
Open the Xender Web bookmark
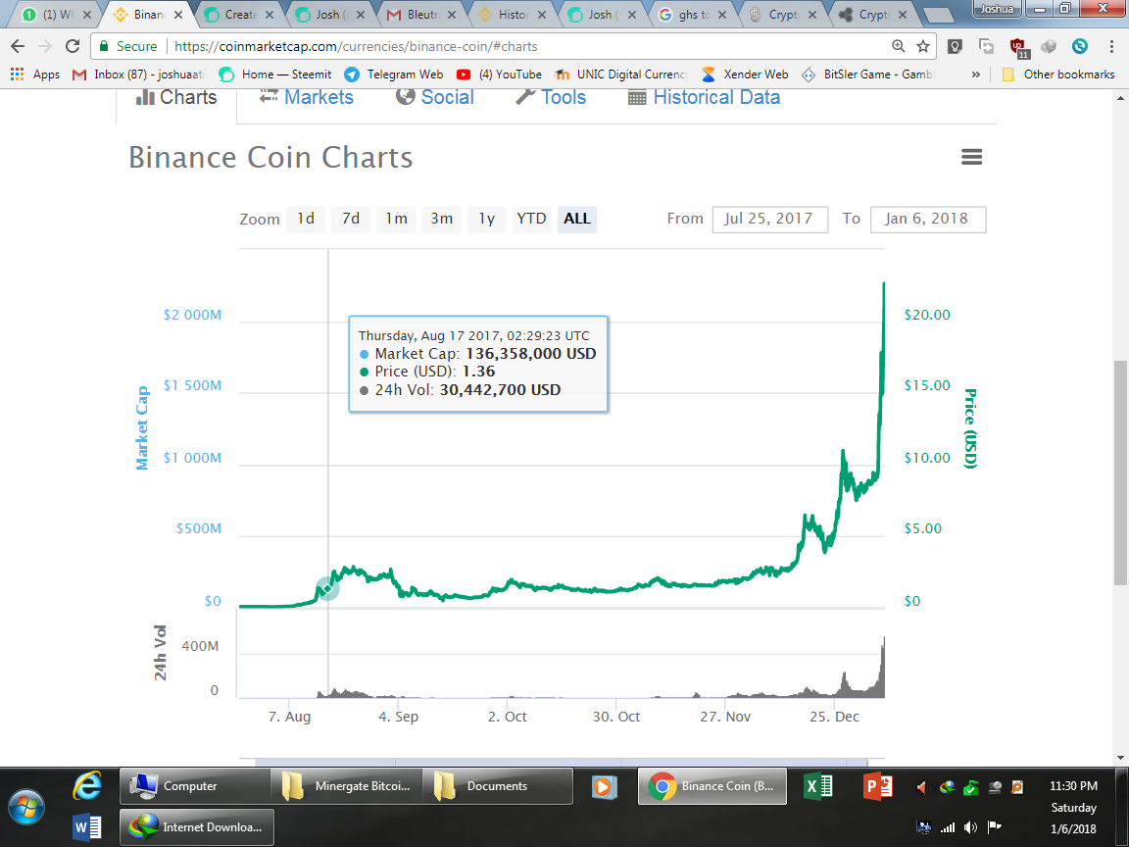coord(745,75)
